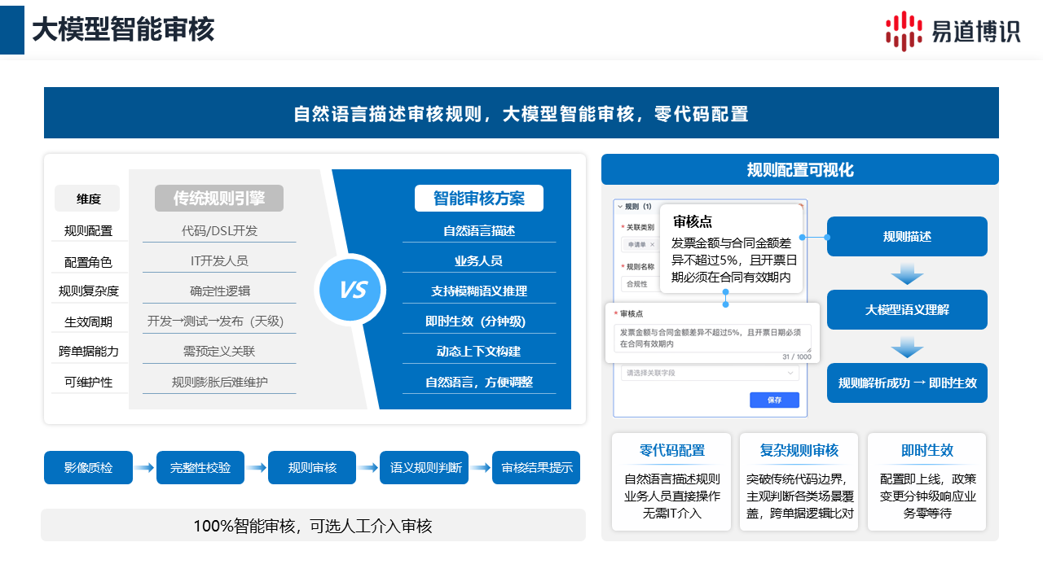Click the 审核点 text area in the form
Viewport: 1043px width, 586px height.
point(712,338)
